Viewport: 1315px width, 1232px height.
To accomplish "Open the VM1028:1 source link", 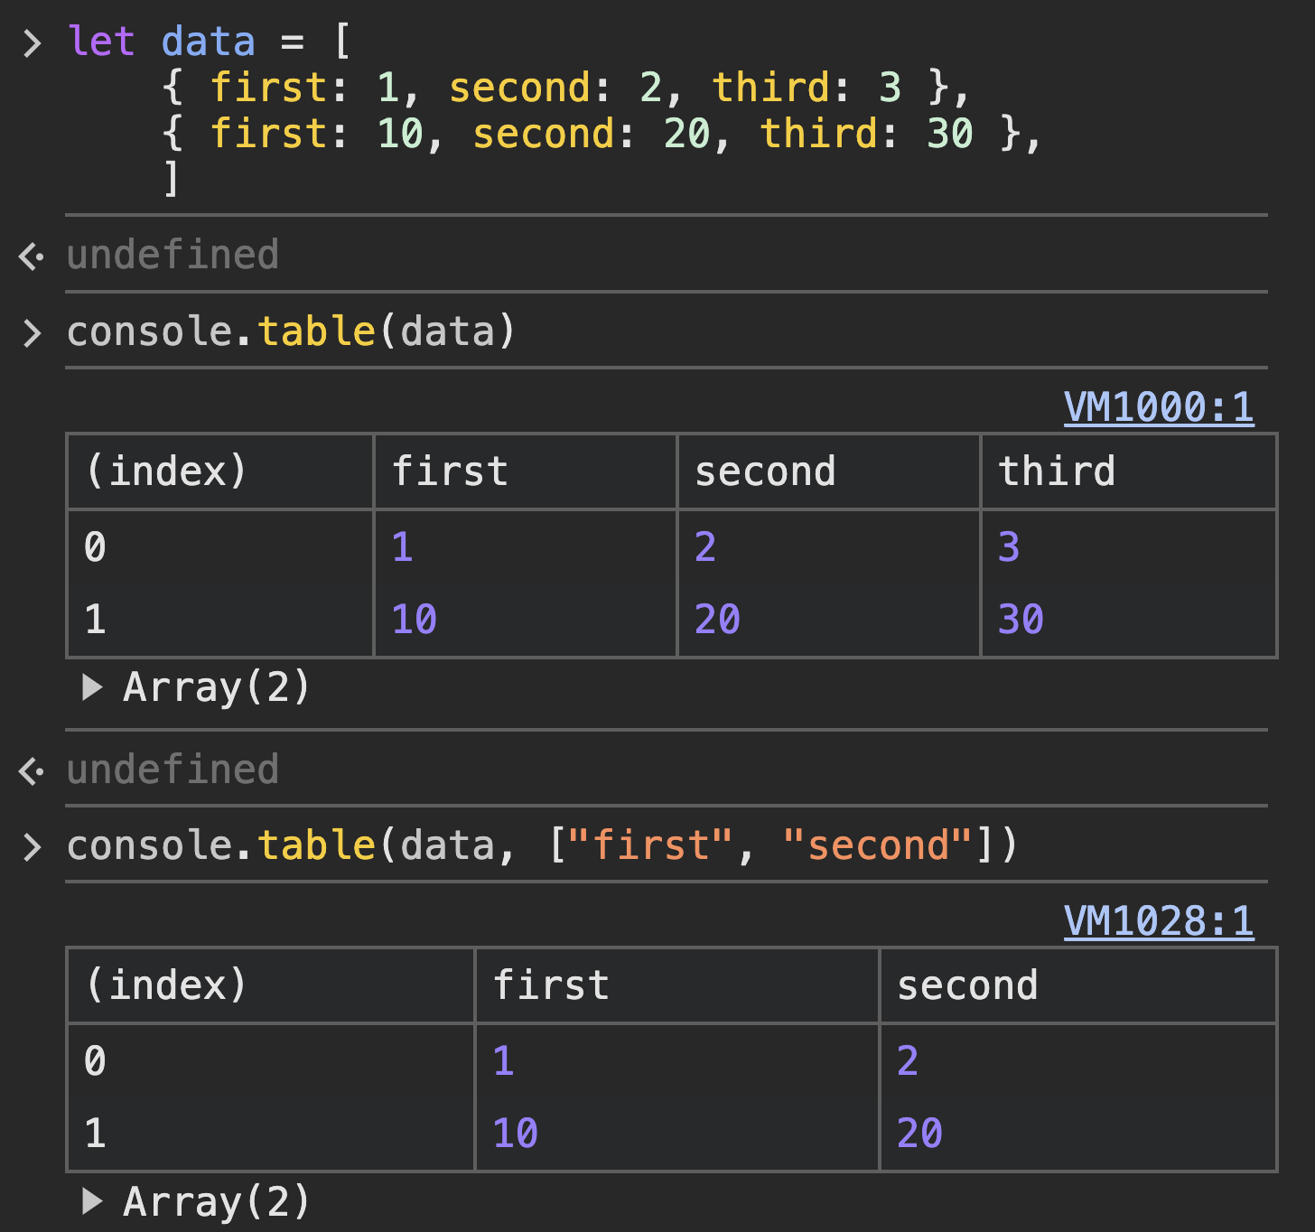I will (1159, 922).
